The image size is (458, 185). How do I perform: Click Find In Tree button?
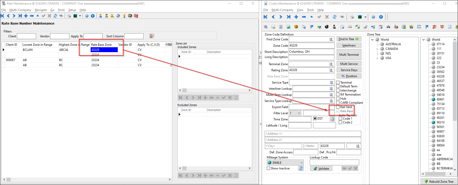coord(349,39)
